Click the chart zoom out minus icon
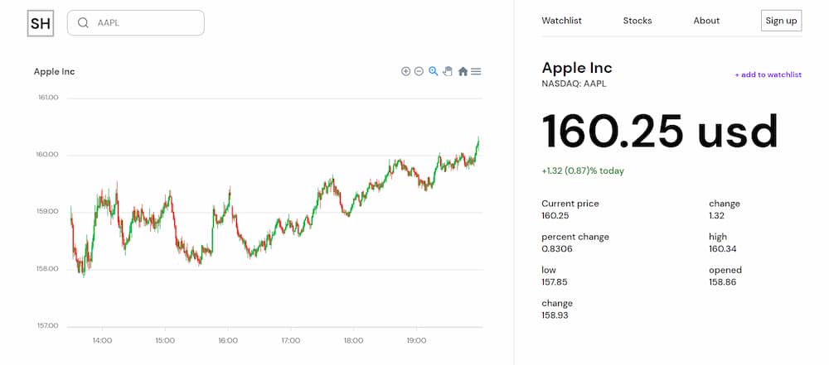This screenshot has height=365, width=829. [x=419, y=71]
